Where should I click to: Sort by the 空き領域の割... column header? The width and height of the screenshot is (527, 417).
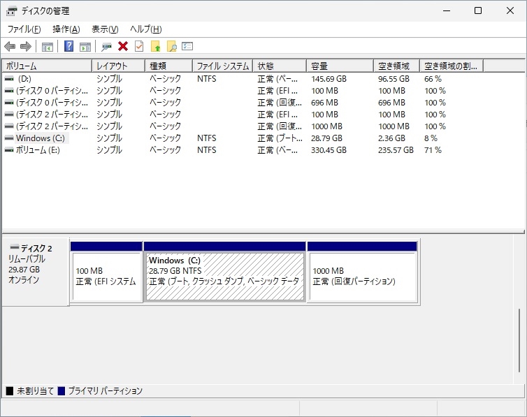(x=452, y=66)
